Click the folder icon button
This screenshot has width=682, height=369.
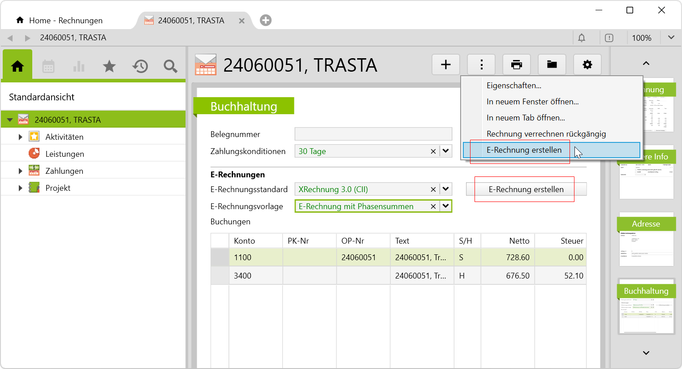pos(552,65)
